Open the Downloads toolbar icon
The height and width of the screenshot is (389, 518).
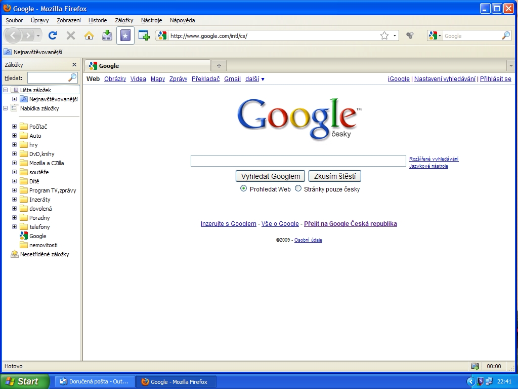[x=107, y=35]
